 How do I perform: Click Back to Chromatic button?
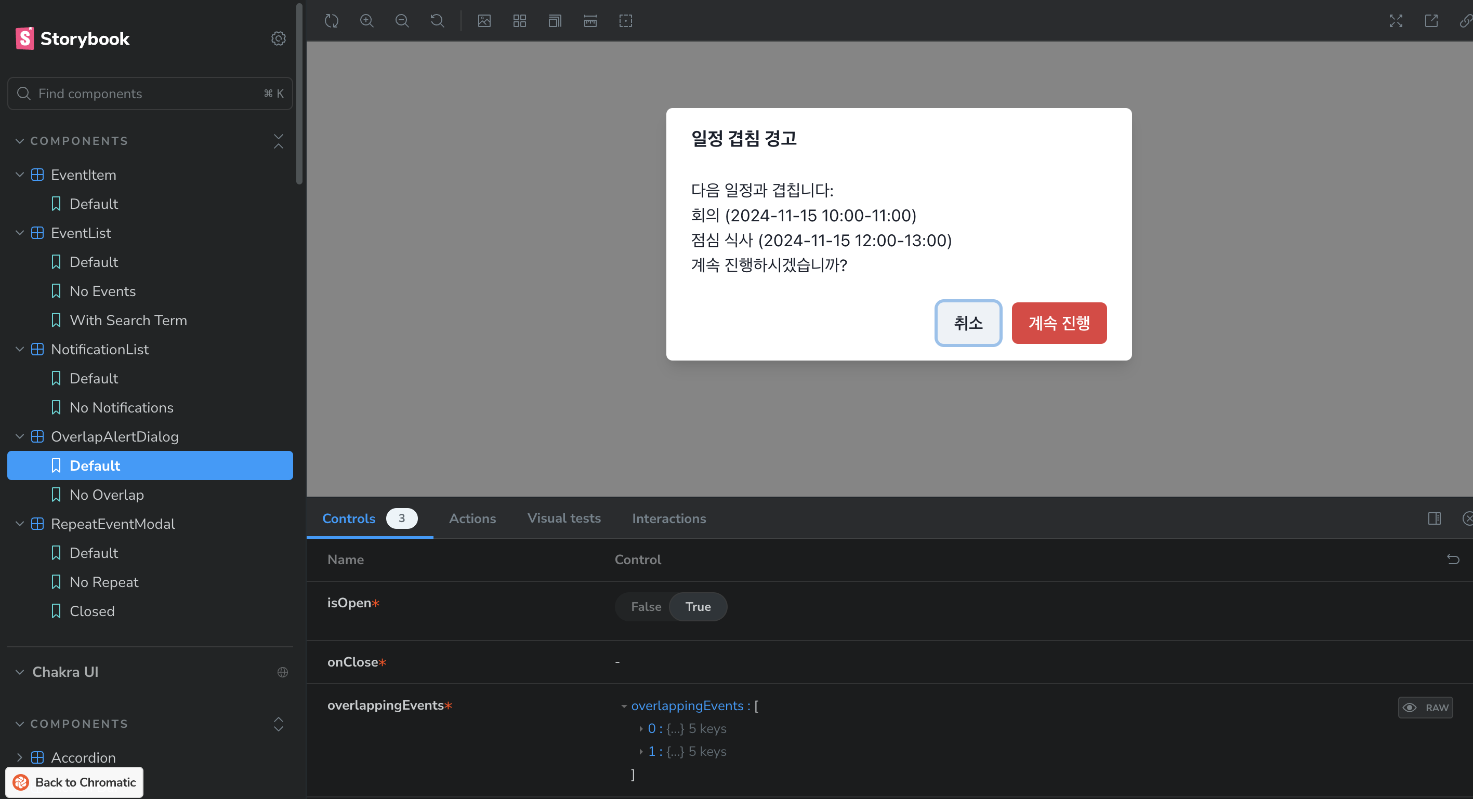click(x=74, y=782)
